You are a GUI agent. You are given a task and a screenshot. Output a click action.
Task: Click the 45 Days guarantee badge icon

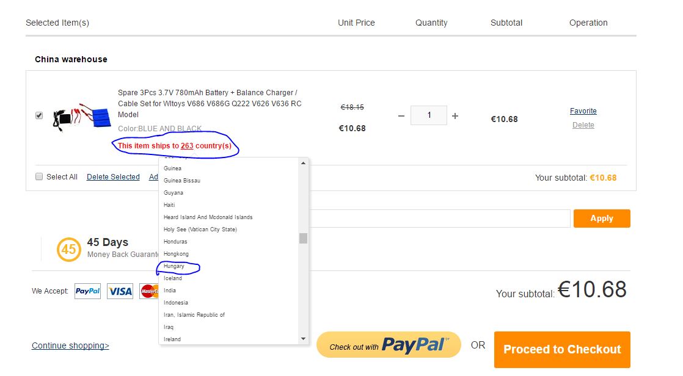pyautogui.click(x=69, y=250)
